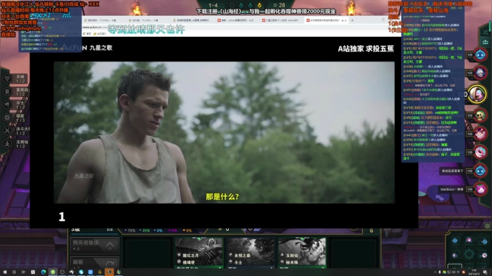Click the 1-4 stage indicator at top
Screen dimensions: 492x276
click(x=213, y=5)
